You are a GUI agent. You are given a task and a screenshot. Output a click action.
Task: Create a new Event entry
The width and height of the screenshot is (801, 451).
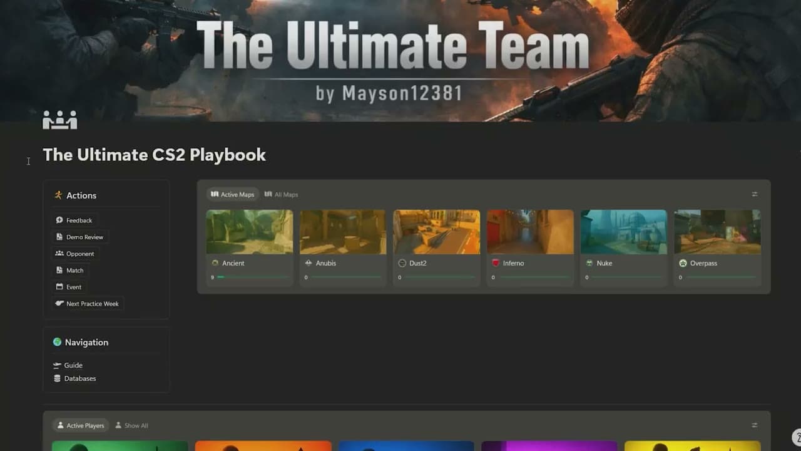pyautogui.click(x=69, y=287)
